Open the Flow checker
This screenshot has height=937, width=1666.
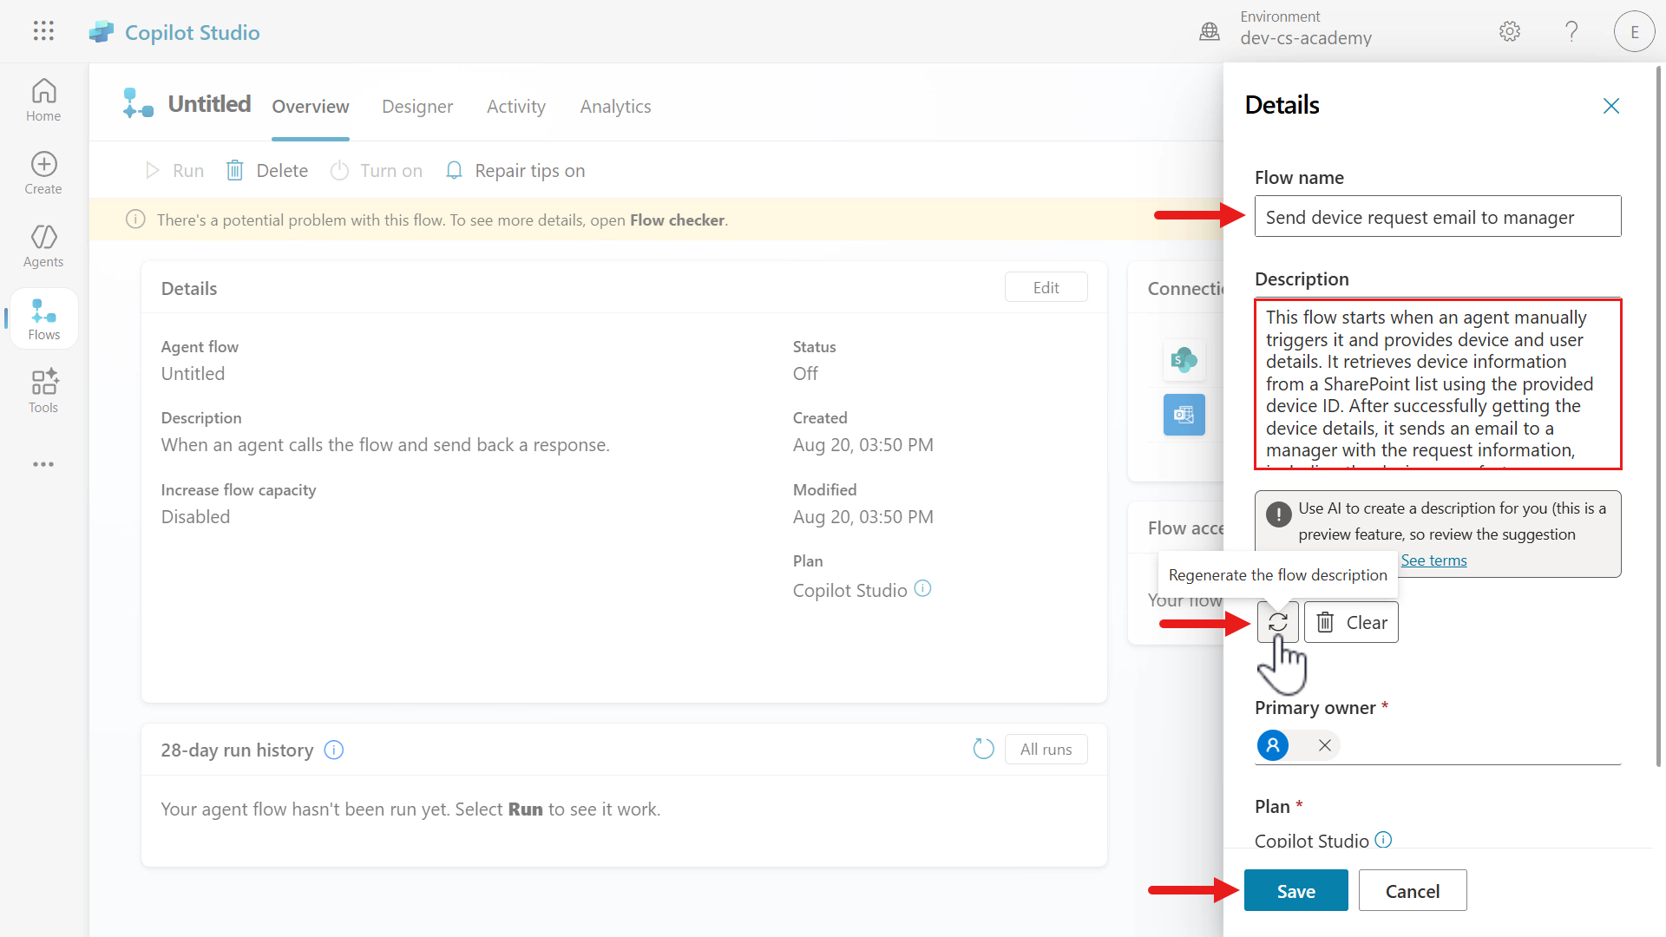pyautogui.click(x=677, y=220)
